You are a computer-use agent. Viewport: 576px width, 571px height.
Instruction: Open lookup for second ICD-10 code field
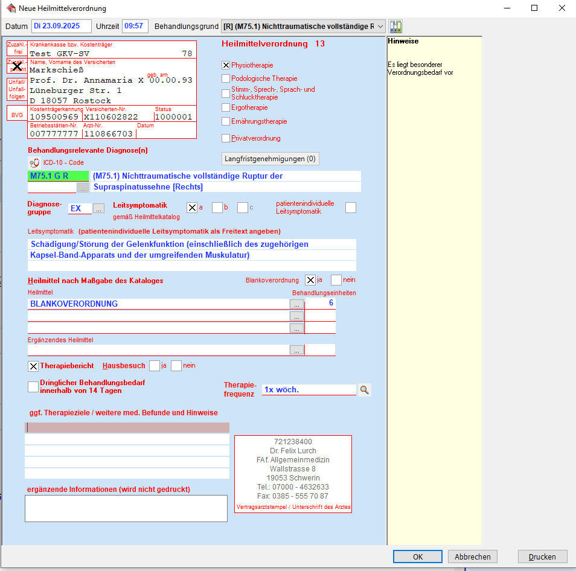(83, 188)
